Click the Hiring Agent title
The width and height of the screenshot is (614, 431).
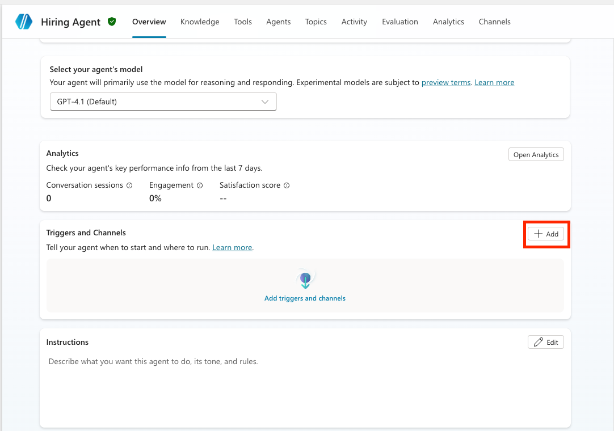click(x=71, y=22)
